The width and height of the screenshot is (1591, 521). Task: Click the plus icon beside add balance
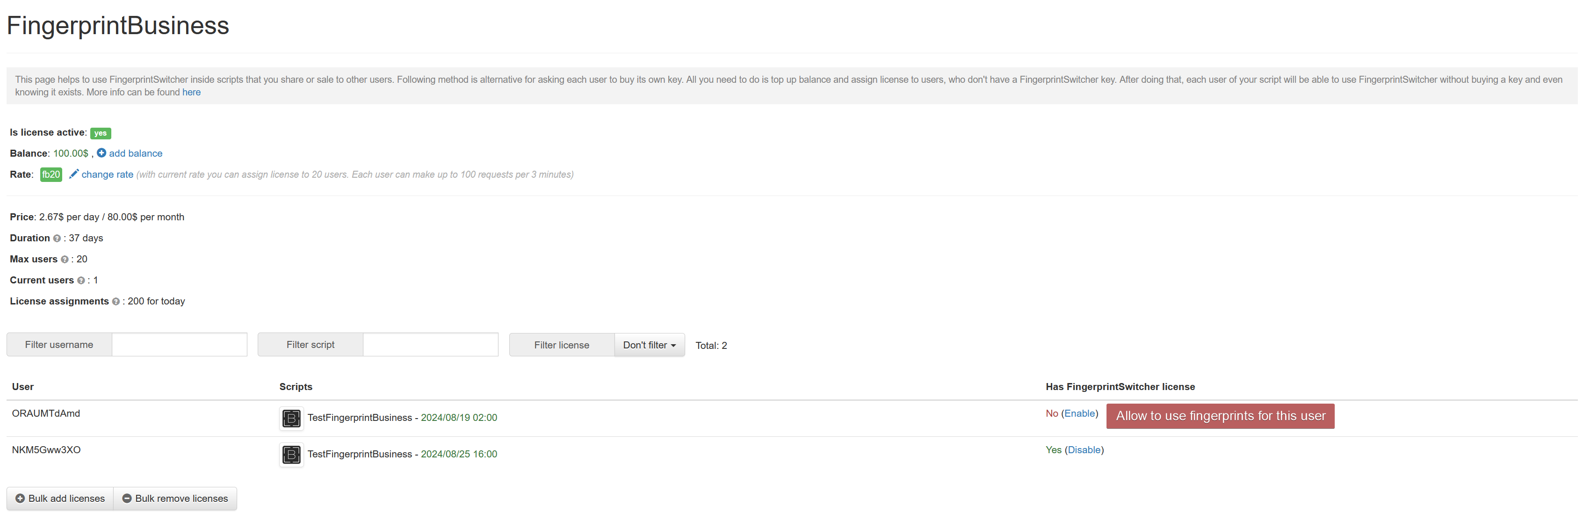(x=101, y=153)
